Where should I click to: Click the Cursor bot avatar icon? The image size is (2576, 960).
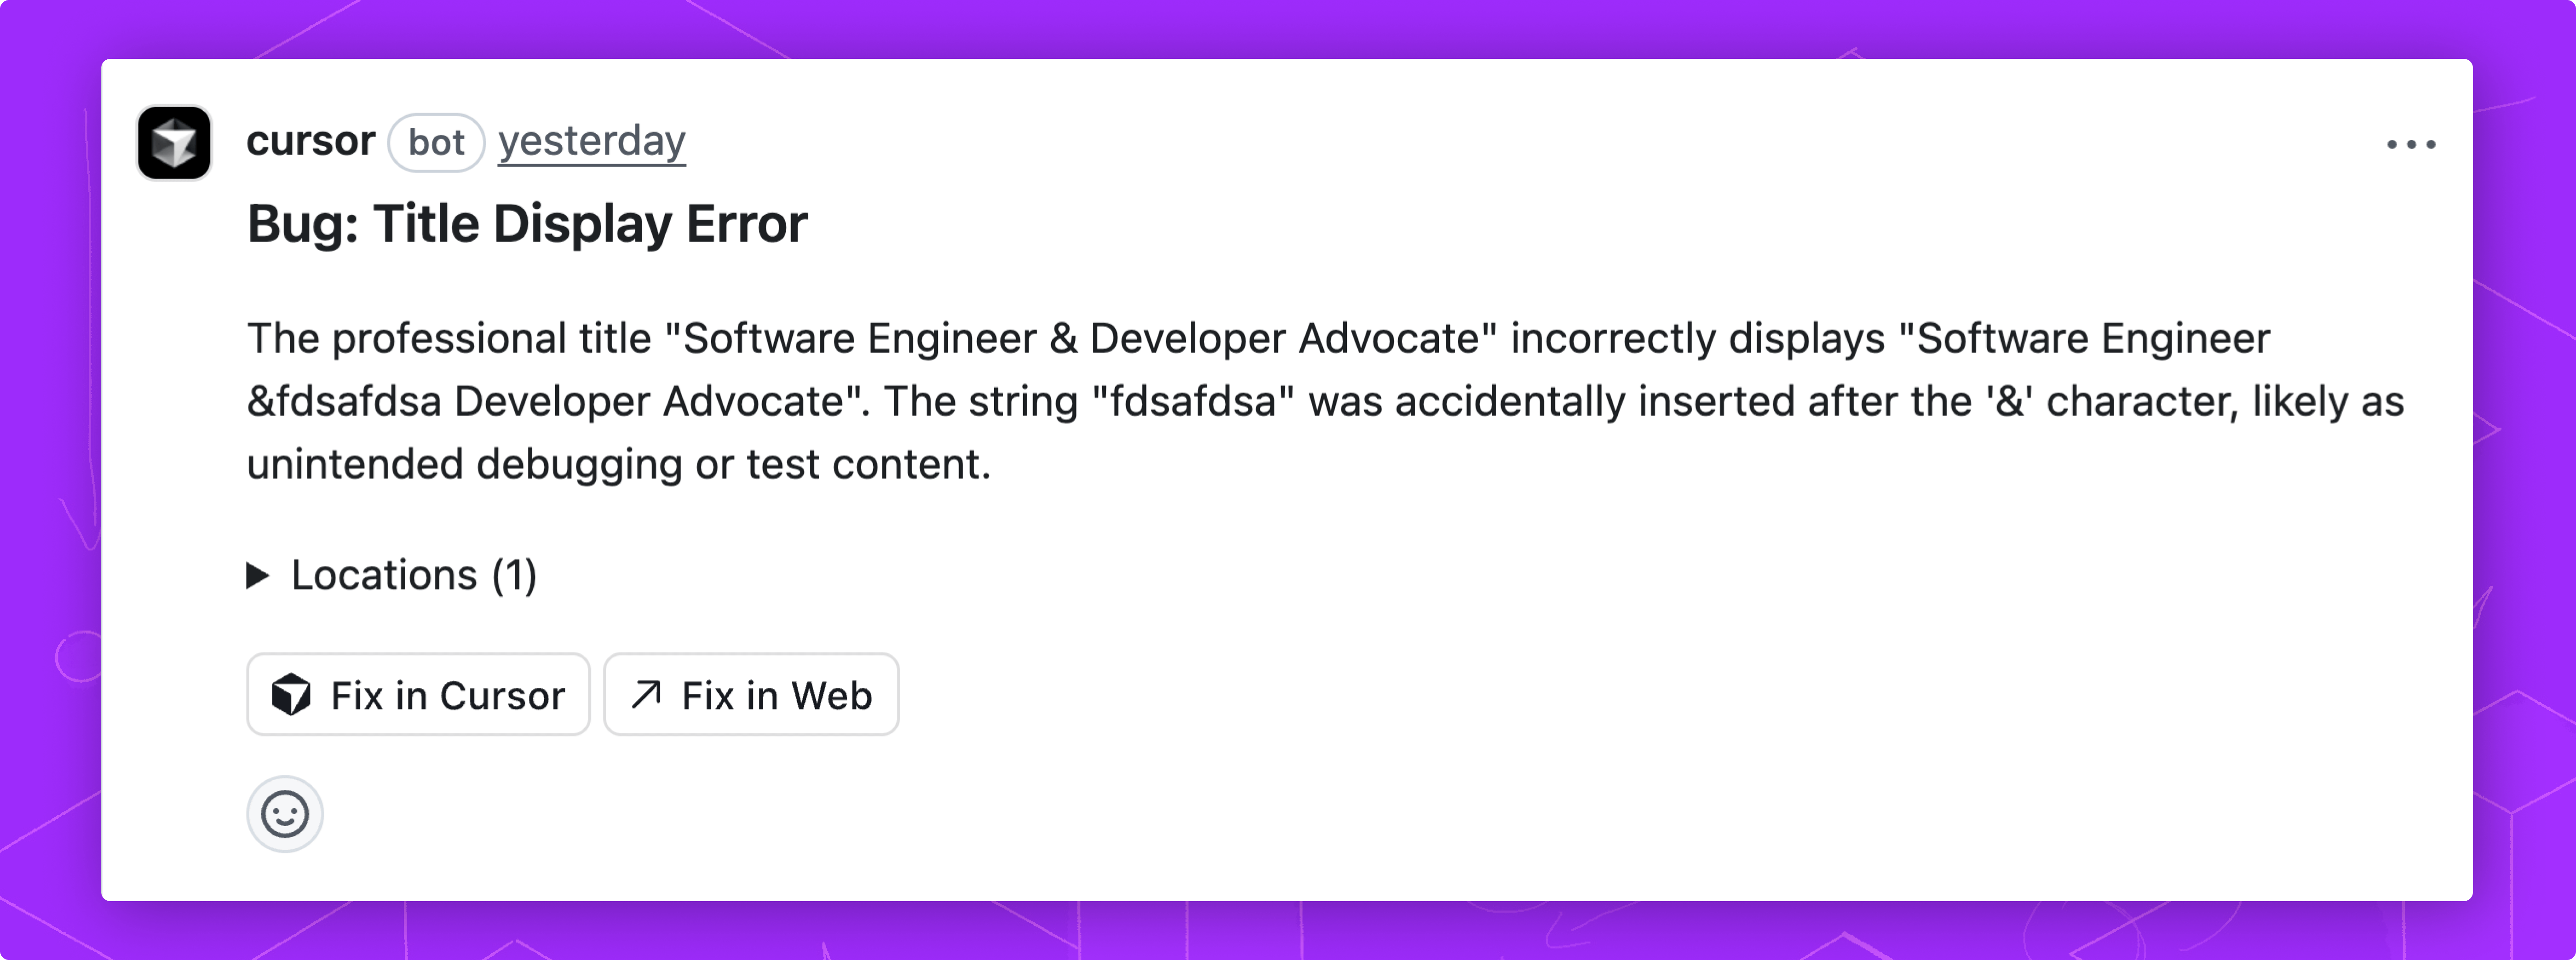174,143
